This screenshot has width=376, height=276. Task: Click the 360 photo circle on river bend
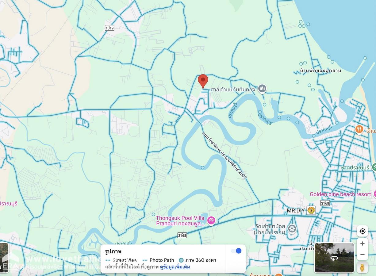[202, 167]
